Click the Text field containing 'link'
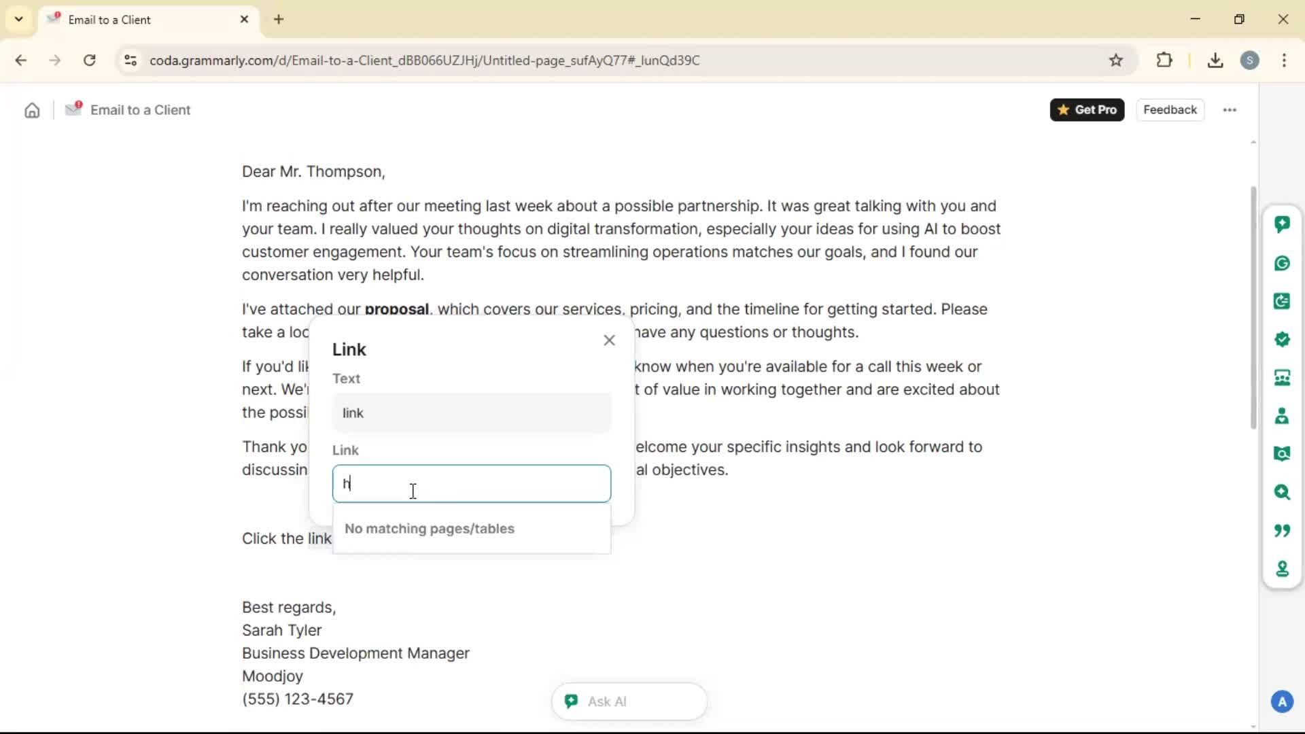Image resolution: width=1305 pixels, height=734 pixels. point(471,413)
